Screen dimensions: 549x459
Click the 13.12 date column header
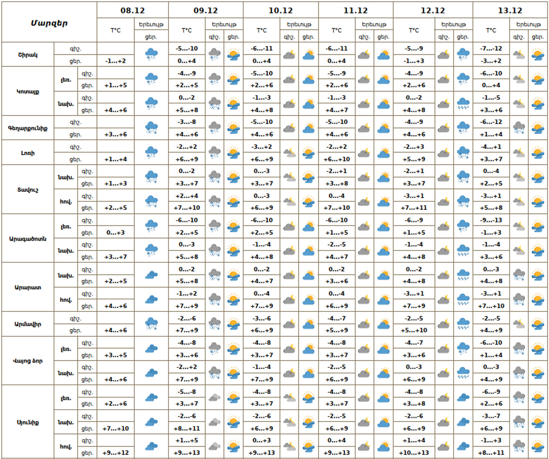click(x=510, y=11)
